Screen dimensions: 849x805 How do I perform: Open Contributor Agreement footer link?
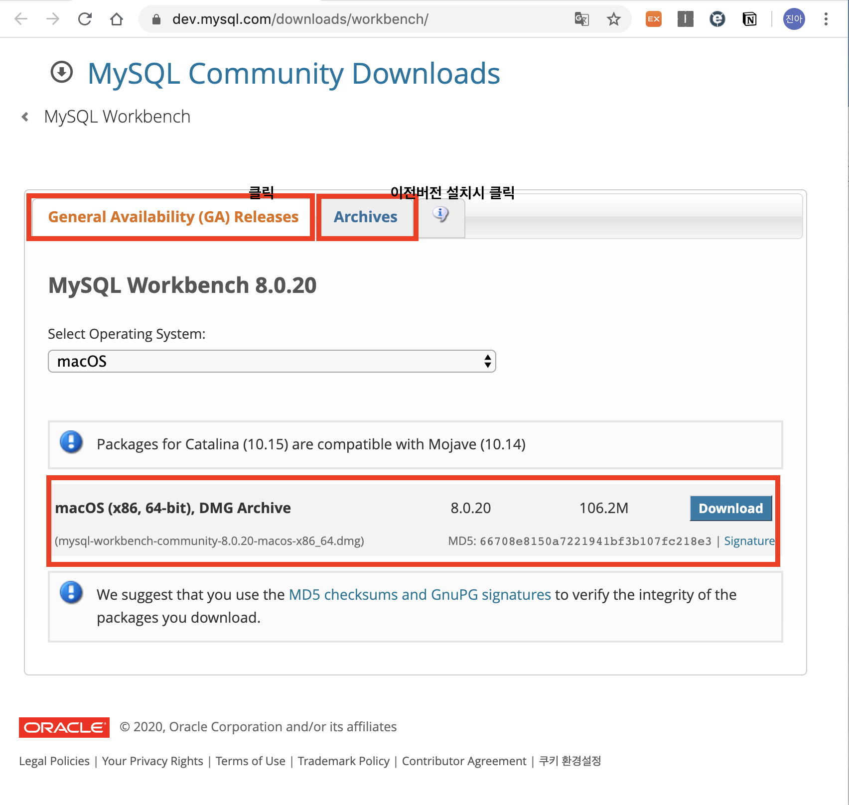(x=464, y=761)
